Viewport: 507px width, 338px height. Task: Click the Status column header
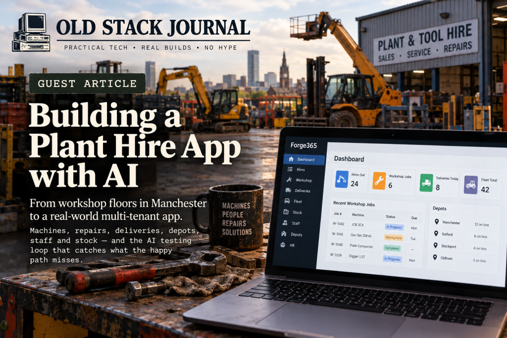390,216
